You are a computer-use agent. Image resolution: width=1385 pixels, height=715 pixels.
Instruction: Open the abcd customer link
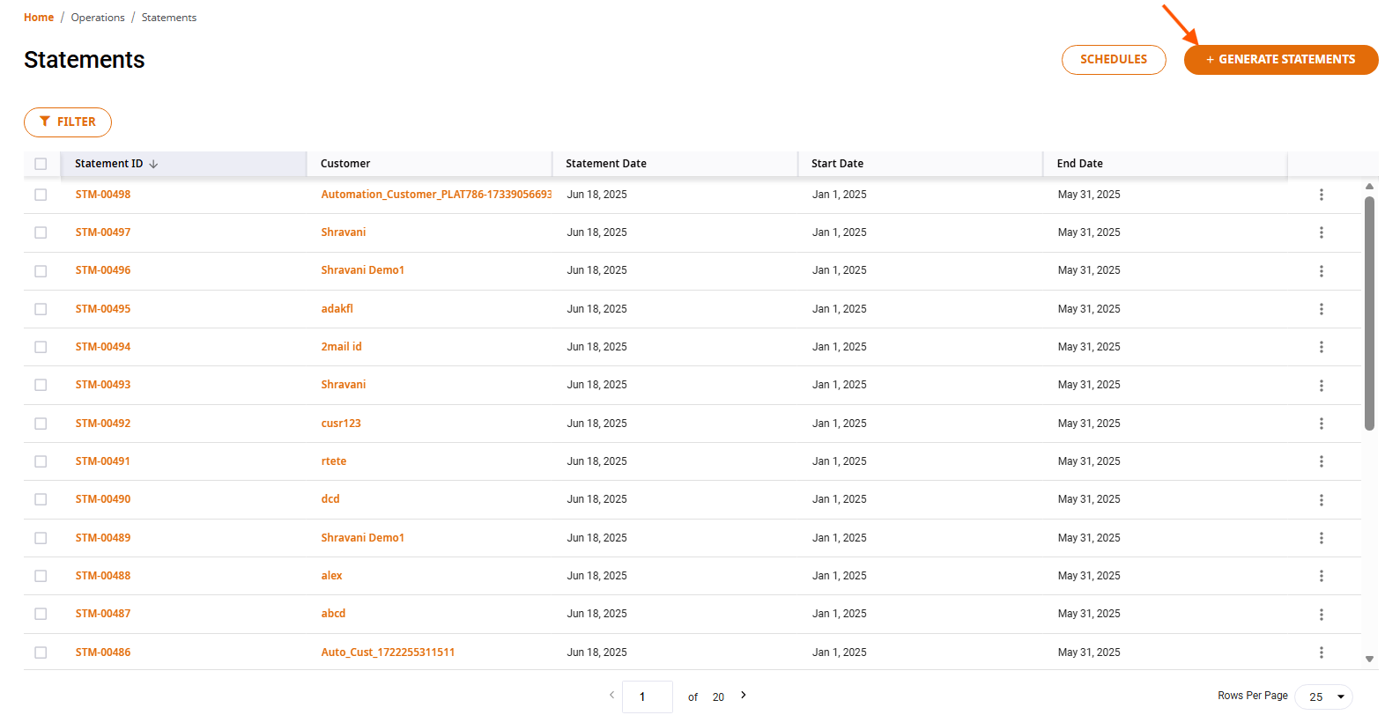[333, 614]
